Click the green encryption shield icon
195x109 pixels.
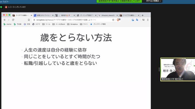point(1,7)
